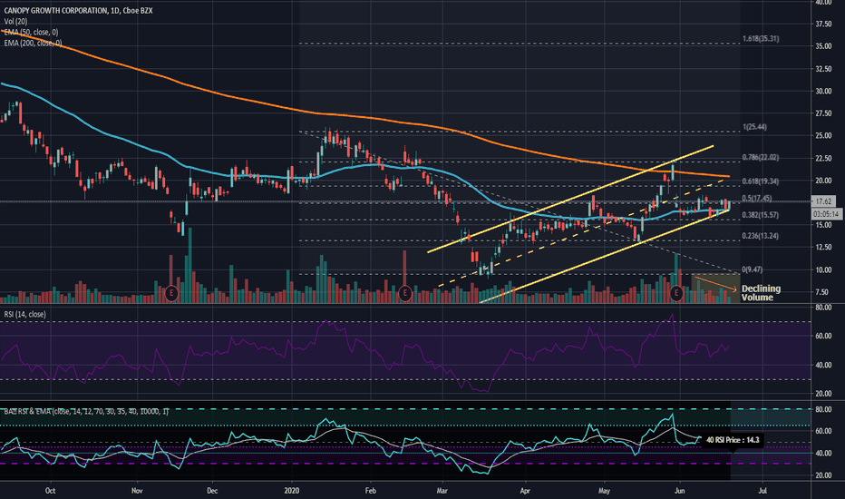845x499 pixels.
Task: Click the 32.50 price axis label
Action: [x=823, y=69]
